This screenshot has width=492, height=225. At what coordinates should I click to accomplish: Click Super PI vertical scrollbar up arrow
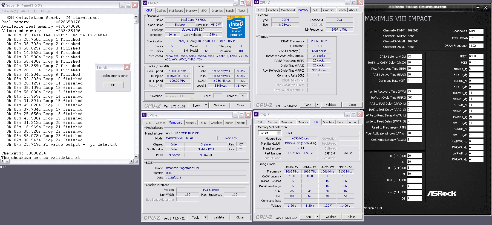136,17
